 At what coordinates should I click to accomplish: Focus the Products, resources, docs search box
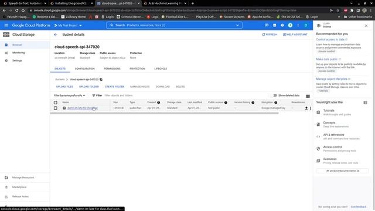[x=175, y=25]
